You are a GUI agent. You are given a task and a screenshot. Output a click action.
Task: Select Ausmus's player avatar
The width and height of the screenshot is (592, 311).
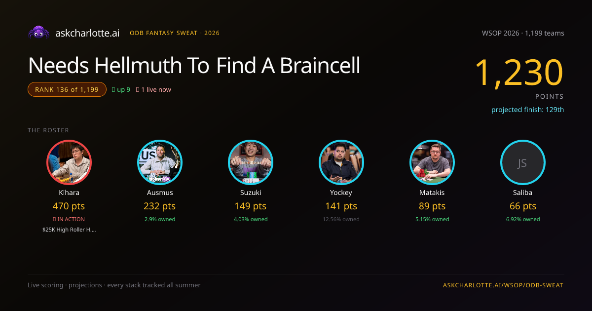160,162
